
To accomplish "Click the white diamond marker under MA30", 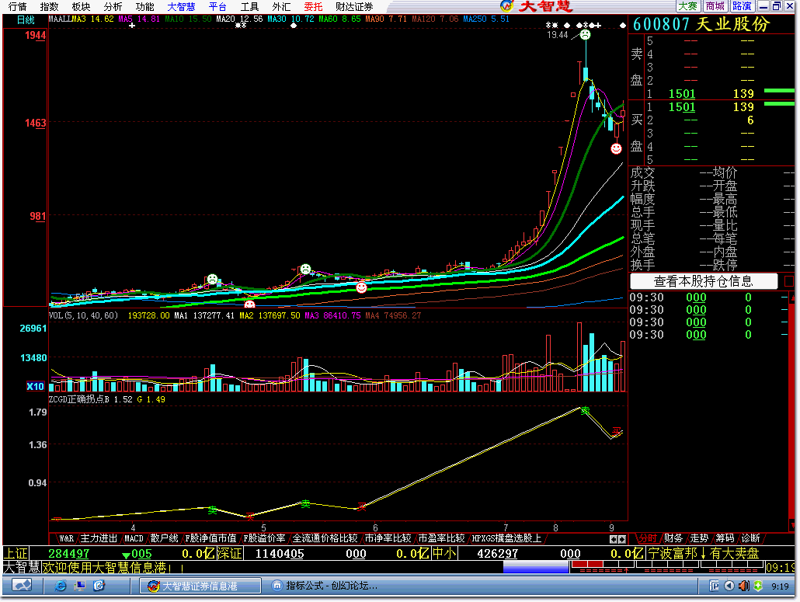I will [x=294, y=25].
